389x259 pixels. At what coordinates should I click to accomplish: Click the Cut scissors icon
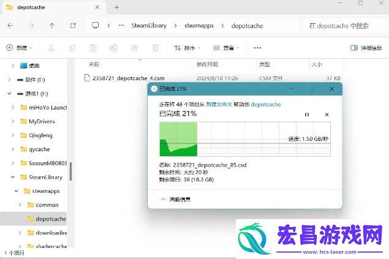51,48
